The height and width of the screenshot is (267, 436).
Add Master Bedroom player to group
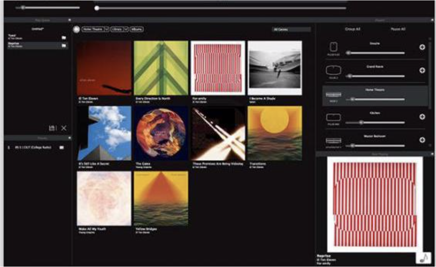click(x=422, y=140)
